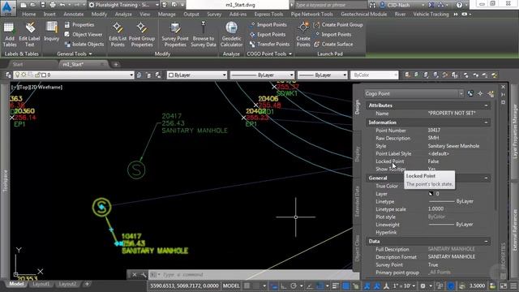Screen dimensions: 519x292
Task: Open the ByLayer color dropdown
Action: coord(197,75)
